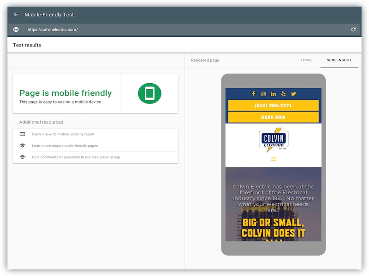Click the LinkedIn icon in the site header
Viewport: 369px width, 276px height.
pyautogui.click(x=273, y=94)
